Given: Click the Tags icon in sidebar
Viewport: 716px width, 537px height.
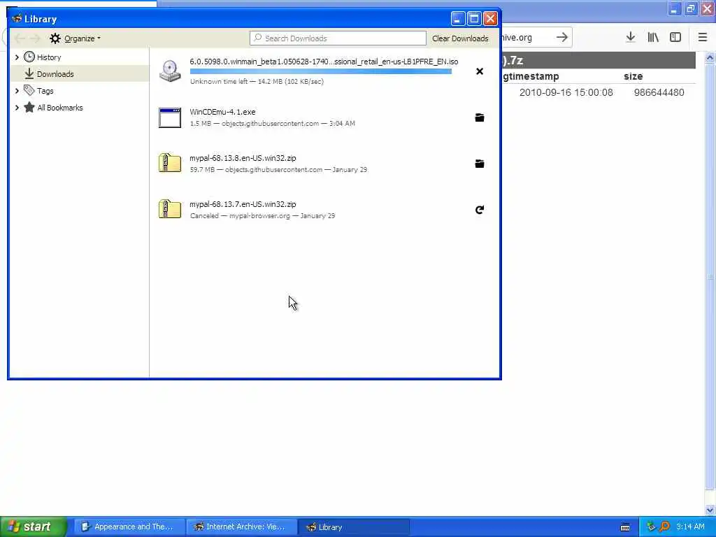Looking at the screenshot, I should pyautogui.click(x=29, y=90).
